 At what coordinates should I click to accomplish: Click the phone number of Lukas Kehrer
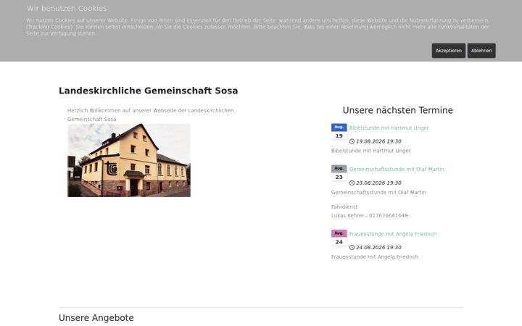click(x=388, y=216)
